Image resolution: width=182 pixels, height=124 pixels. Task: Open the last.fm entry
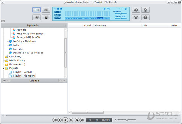[x=16, y=45]
